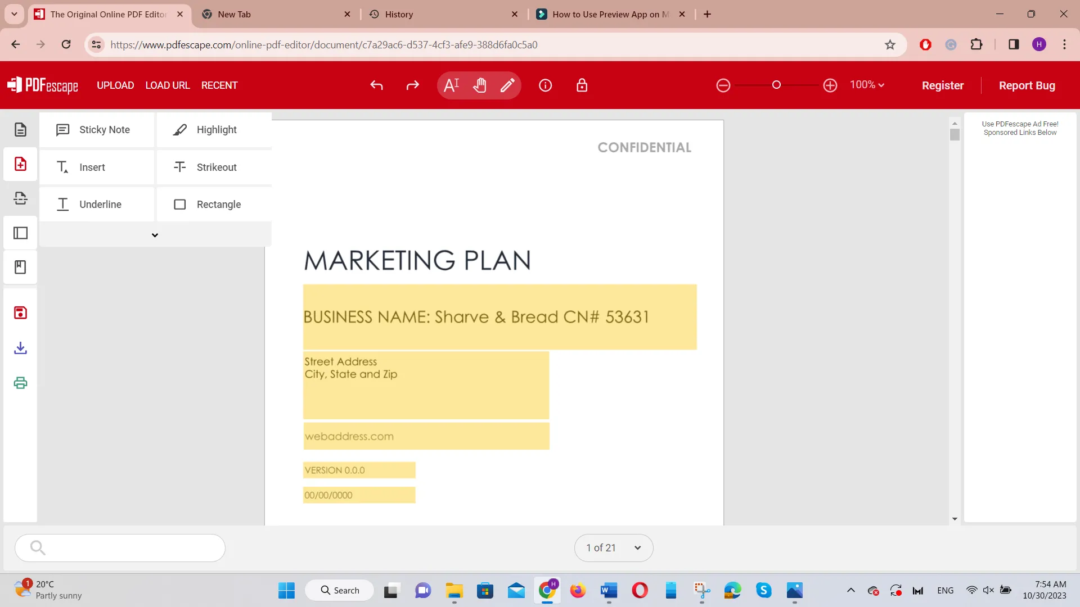1080x607 pixels.
Task: Toggle the Underline annotation tool
Action: (100, 205)
